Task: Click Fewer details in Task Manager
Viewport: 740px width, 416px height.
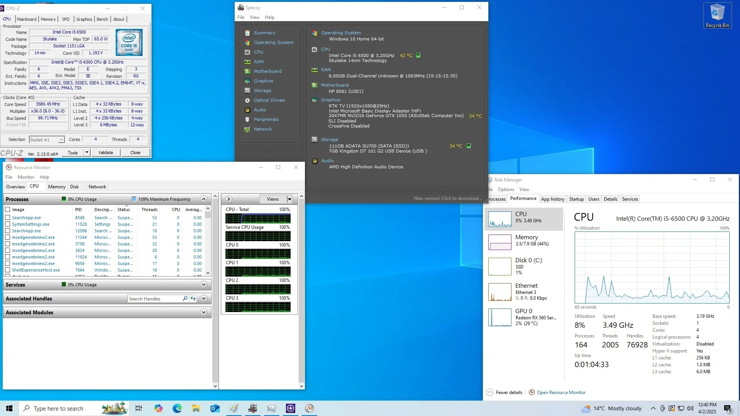Action: (x=505, y=393)
